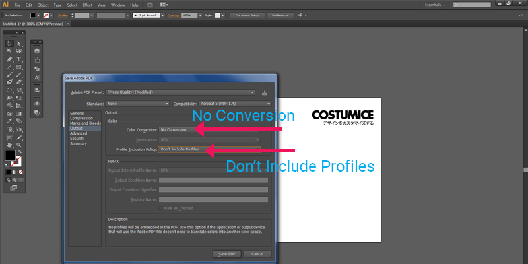Open the Profile Inclusion Policy dropdown
Screen dimensions: 528x264
point(209,149)
